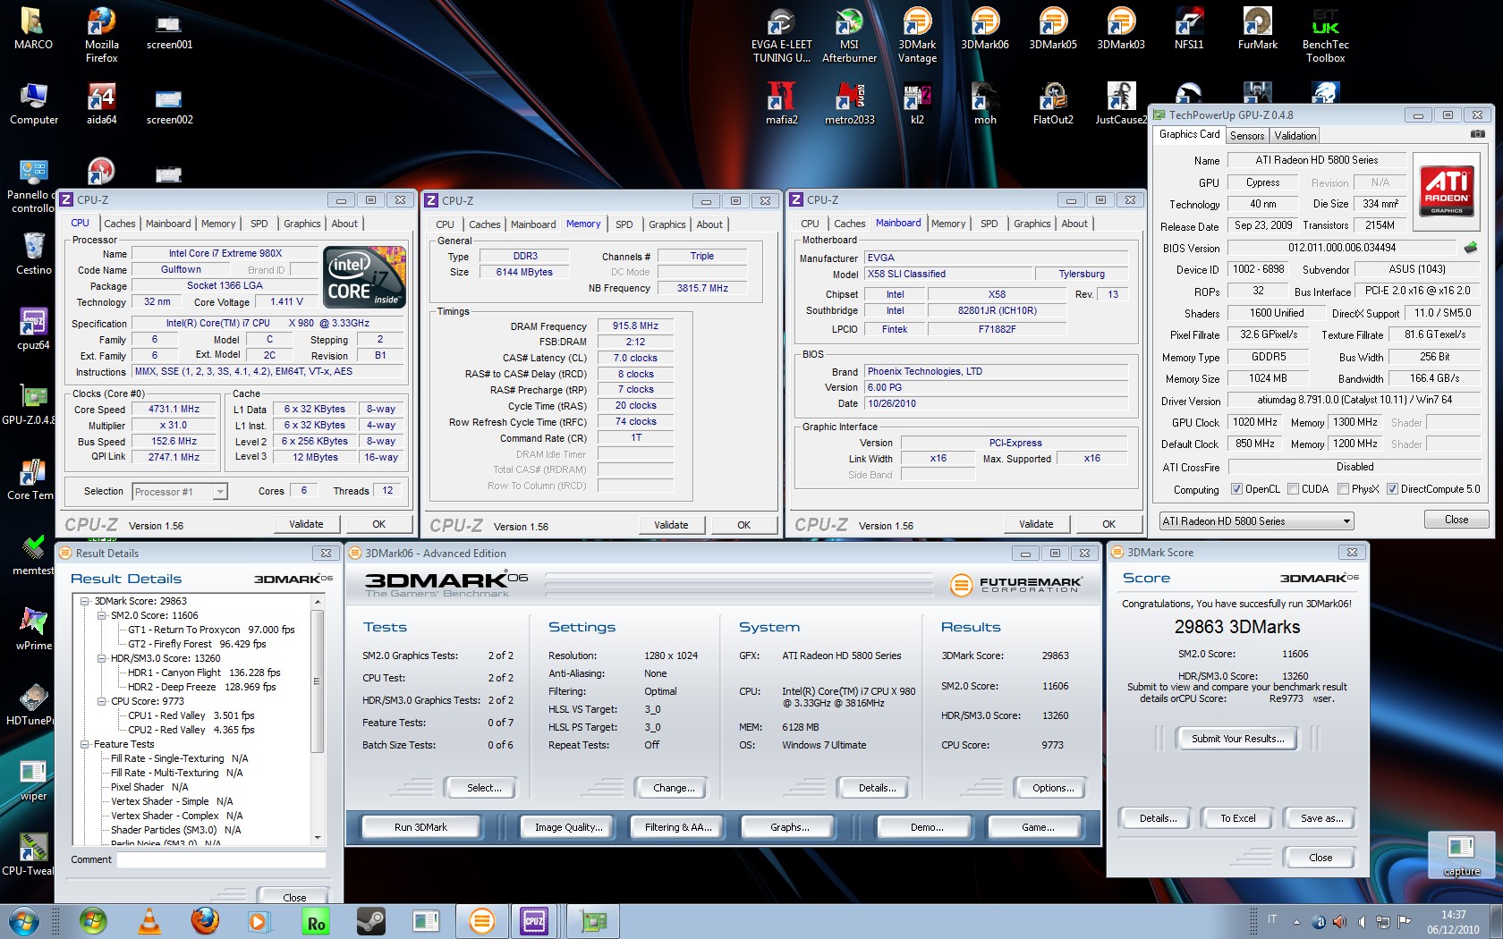Viewport: 1503px width, 939px height.
Task: Click the Graphs... button in 3DMark06
Action: click(x=790, y=827)
